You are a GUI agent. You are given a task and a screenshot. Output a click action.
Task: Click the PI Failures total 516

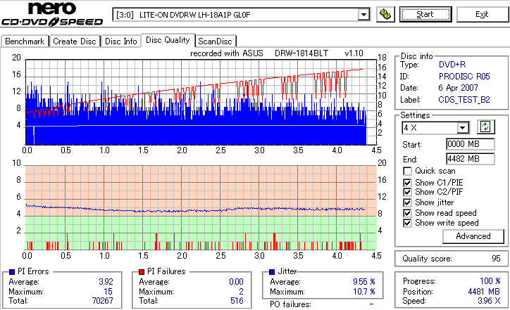(x=237, y=301)
